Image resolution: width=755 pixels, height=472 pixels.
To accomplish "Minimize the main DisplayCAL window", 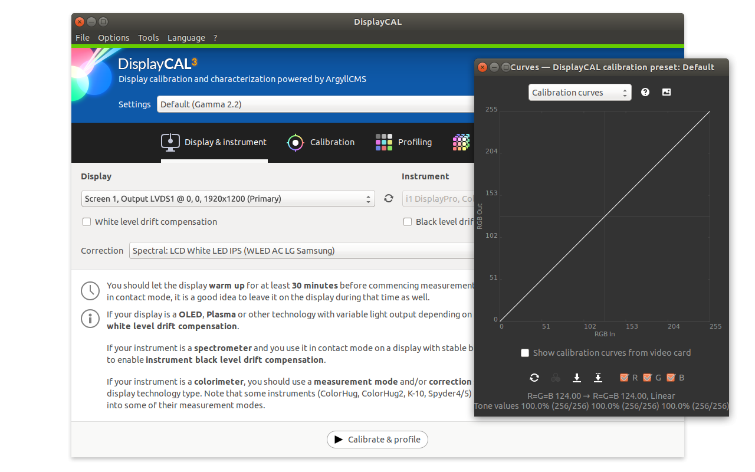I will pos(91,22).
